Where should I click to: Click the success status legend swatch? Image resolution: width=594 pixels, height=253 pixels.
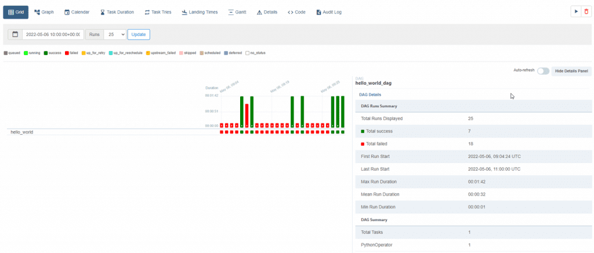46,53
